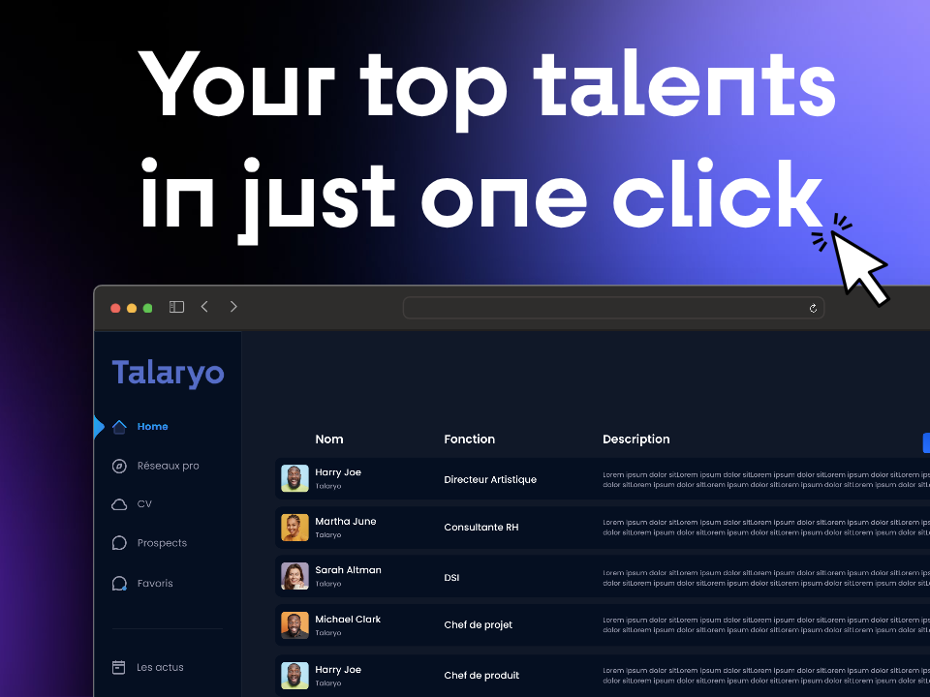The width and height of the screenshot is (930, 697).
Task: Click the yellow minimize window button
Action: (x=132, y=308)
